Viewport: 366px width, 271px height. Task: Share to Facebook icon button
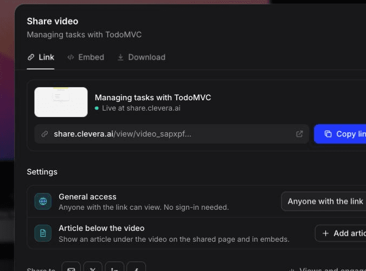click(x=136, y=267)
